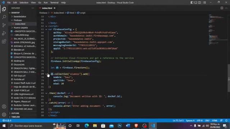The height and width of the screenshot is (129, 230).
Task: Open Brave browser from the taskbar
Action: (136, 126)
